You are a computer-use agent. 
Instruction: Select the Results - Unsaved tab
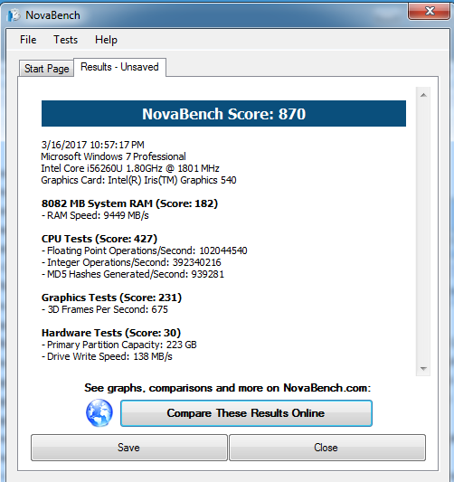tap(119, 67)
